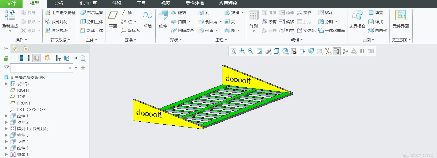
Task: Click the 新建主体 button
Action: pos(91,30)
